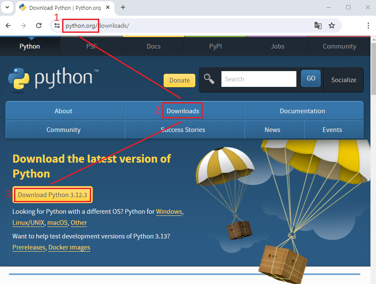Image resolution: width=376 pixels, height=284 pixels.
Task: Click the 'Download the latest version of Python' heading
Action: pos(92,166)
